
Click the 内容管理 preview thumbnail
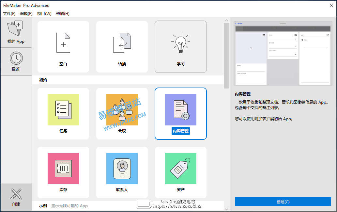click(x=283, y=53)
